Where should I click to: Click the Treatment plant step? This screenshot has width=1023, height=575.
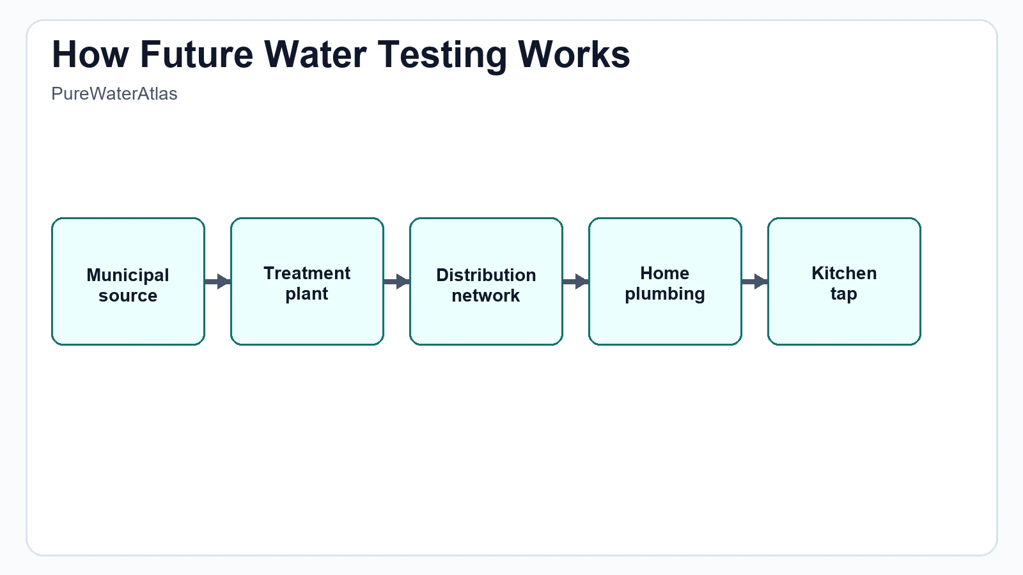307,319
